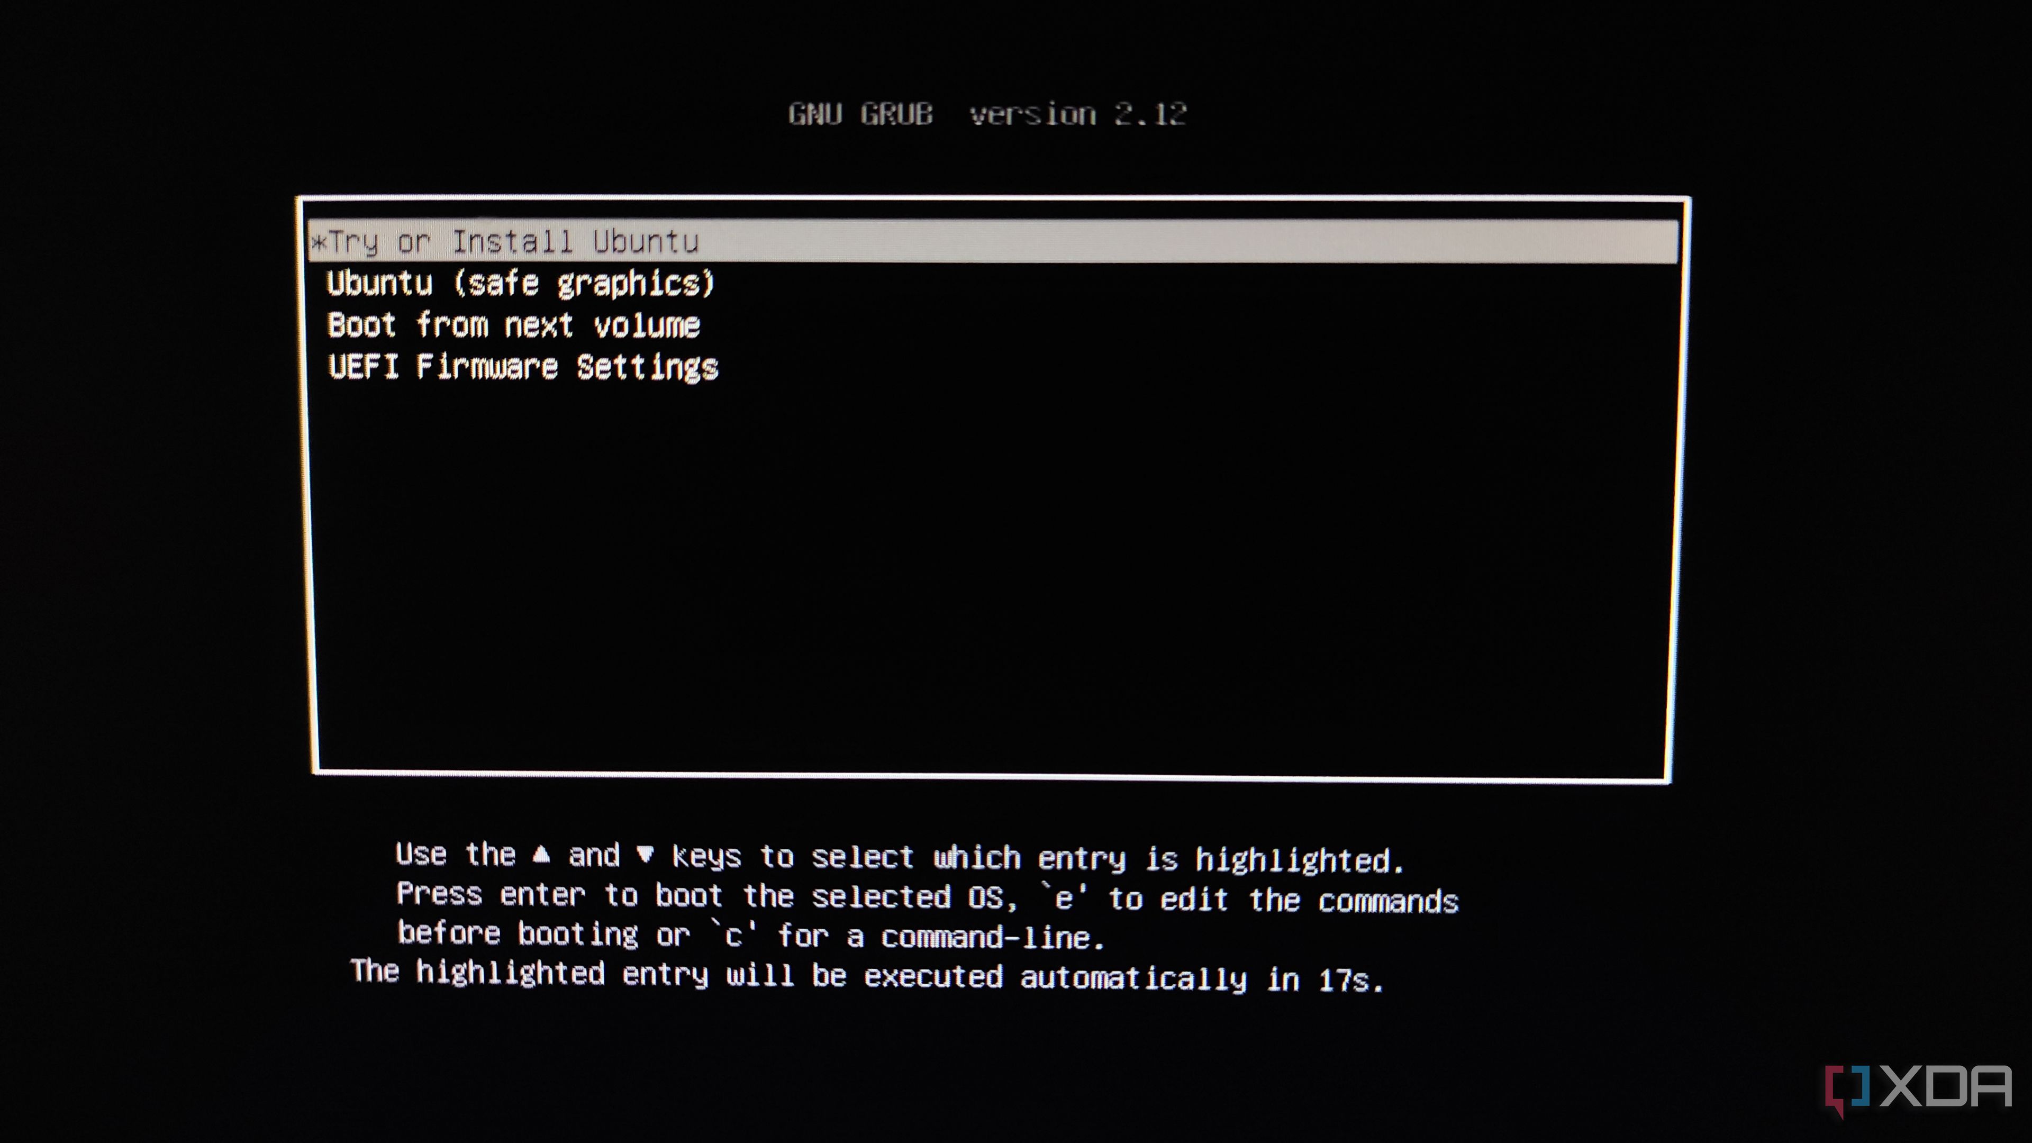Click the 'e' edit key hint

1063,899
